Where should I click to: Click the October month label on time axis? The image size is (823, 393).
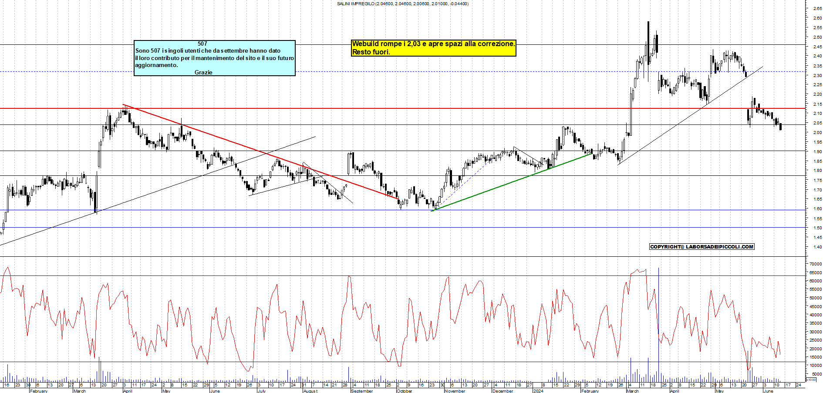click(405, 391)
